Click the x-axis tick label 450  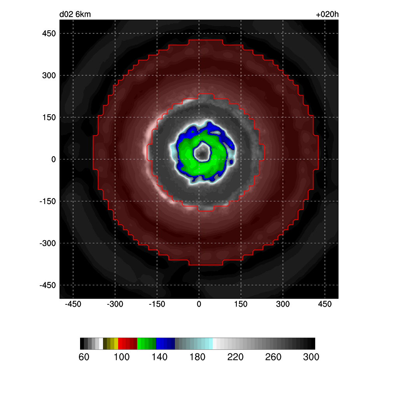click(325, 304)
